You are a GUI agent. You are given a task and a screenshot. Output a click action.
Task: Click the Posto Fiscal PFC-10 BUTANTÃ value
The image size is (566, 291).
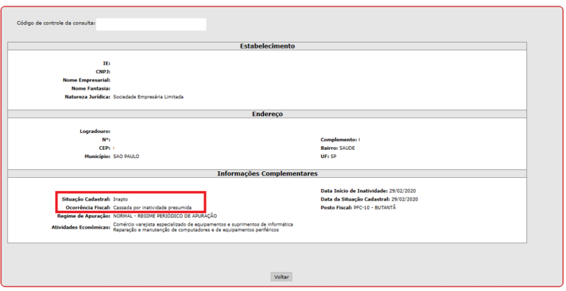click(x=374, y=207)
